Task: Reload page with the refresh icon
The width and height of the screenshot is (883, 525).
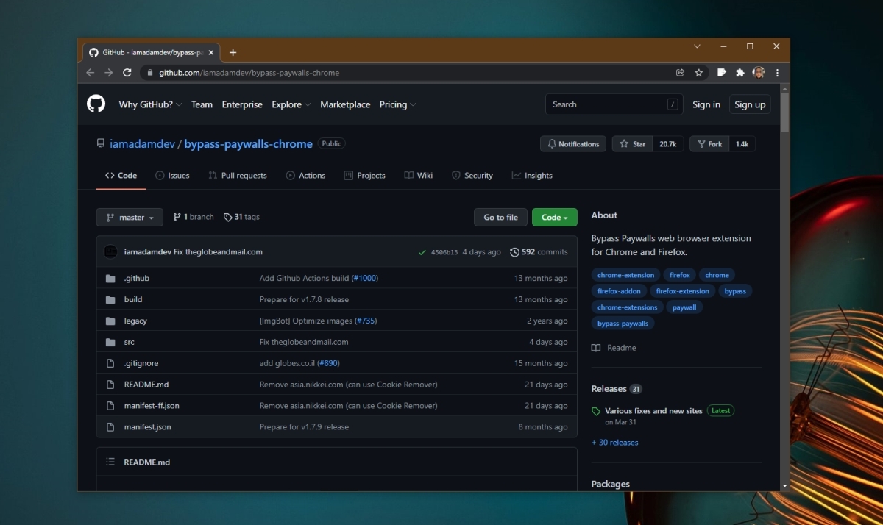Action: 127,73
